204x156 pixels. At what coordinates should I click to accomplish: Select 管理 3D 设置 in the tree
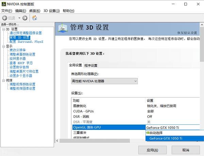[20, 37]
